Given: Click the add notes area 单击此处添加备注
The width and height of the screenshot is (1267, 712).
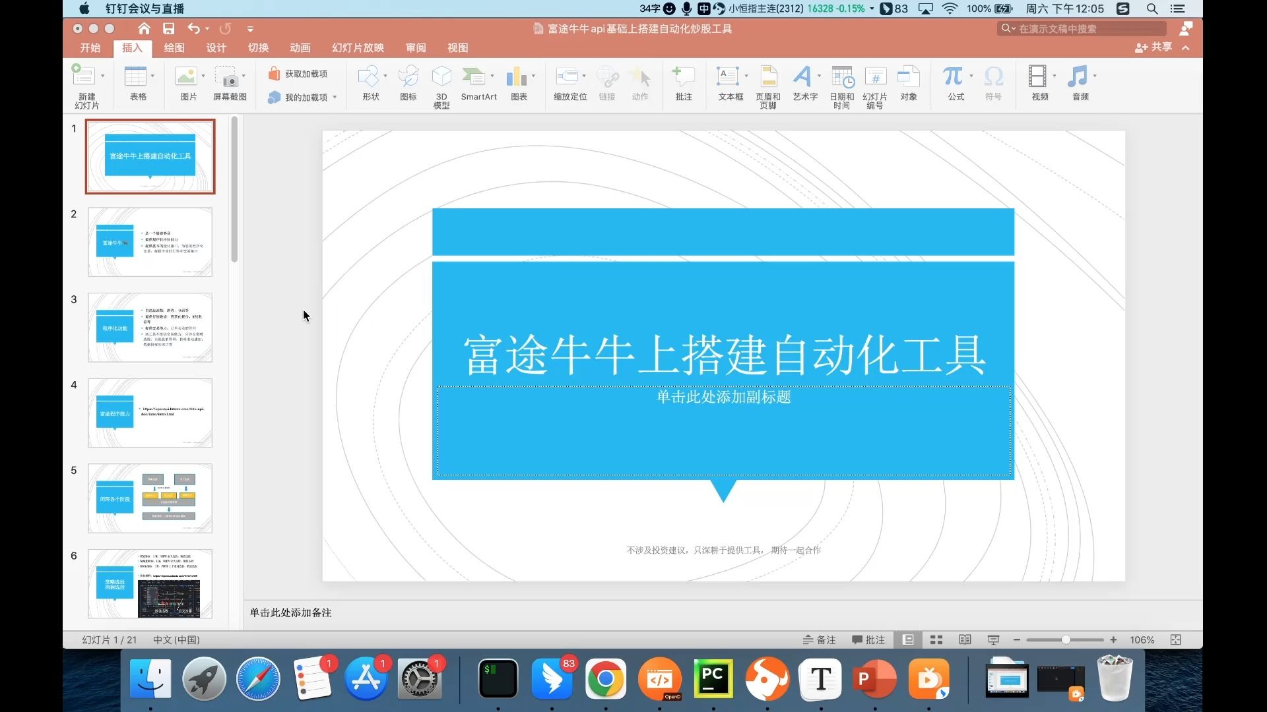Looking at the screenshot, I should [x=290, y=613].
